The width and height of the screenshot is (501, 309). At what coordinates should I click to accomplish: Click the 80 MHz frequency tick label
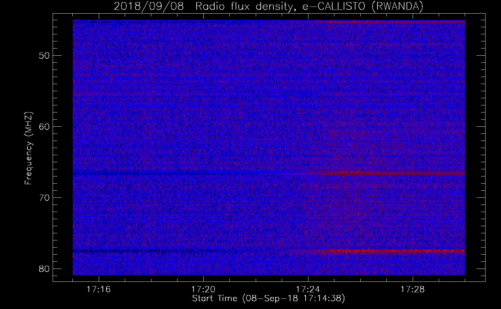44,269
